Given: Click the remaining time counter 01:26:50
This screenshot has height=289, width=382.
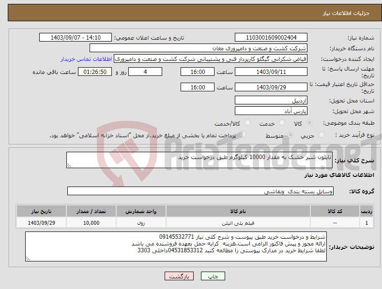Looking at the screenshot, I should 95,72.
